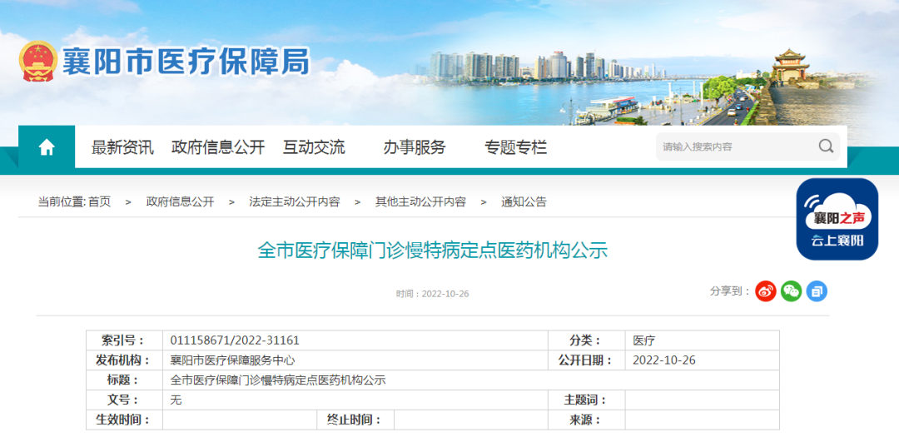
Task: Click the blue copy-link share icon
Action: pyautogui.click(x=817, y=291)
